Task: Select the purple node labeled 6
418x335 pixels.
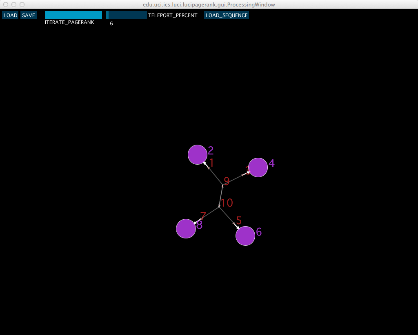Action: 245,236
